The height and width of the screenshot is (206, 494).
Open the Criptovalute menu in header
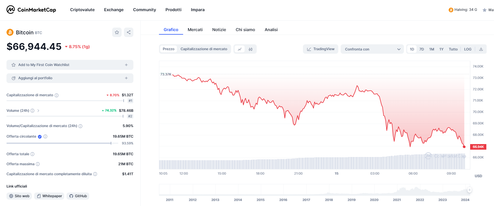82,10
